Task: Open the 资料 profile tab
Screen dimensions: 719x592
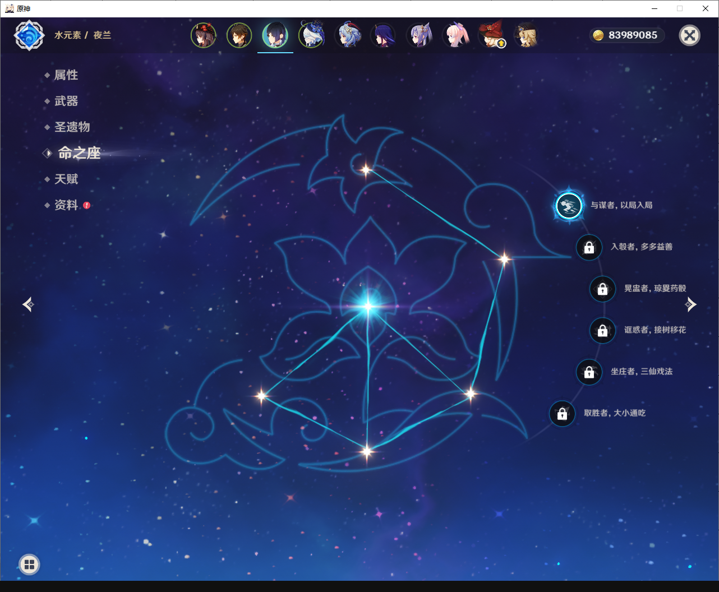Action: [66, 205]
